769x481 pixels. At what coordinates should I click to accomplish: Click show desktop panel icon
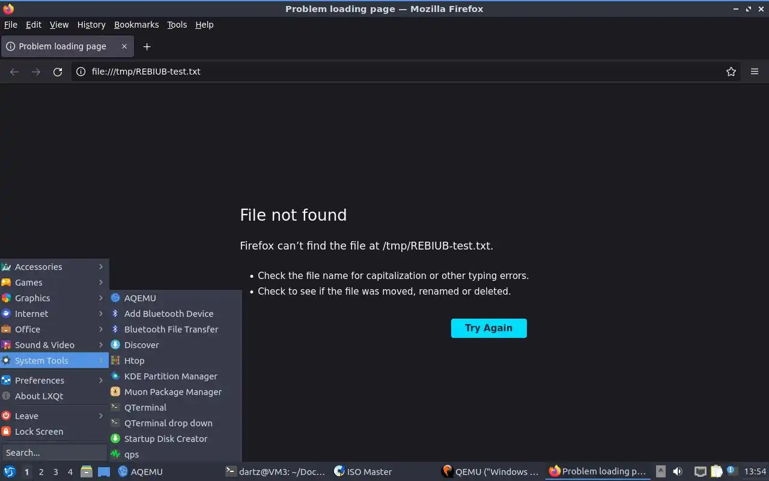tap(104, 472)
